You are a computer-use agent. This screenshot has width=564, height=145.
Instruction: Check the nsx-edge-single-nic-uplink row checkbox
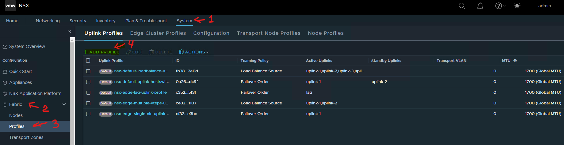pyautogui.click(x=88, y=114)
